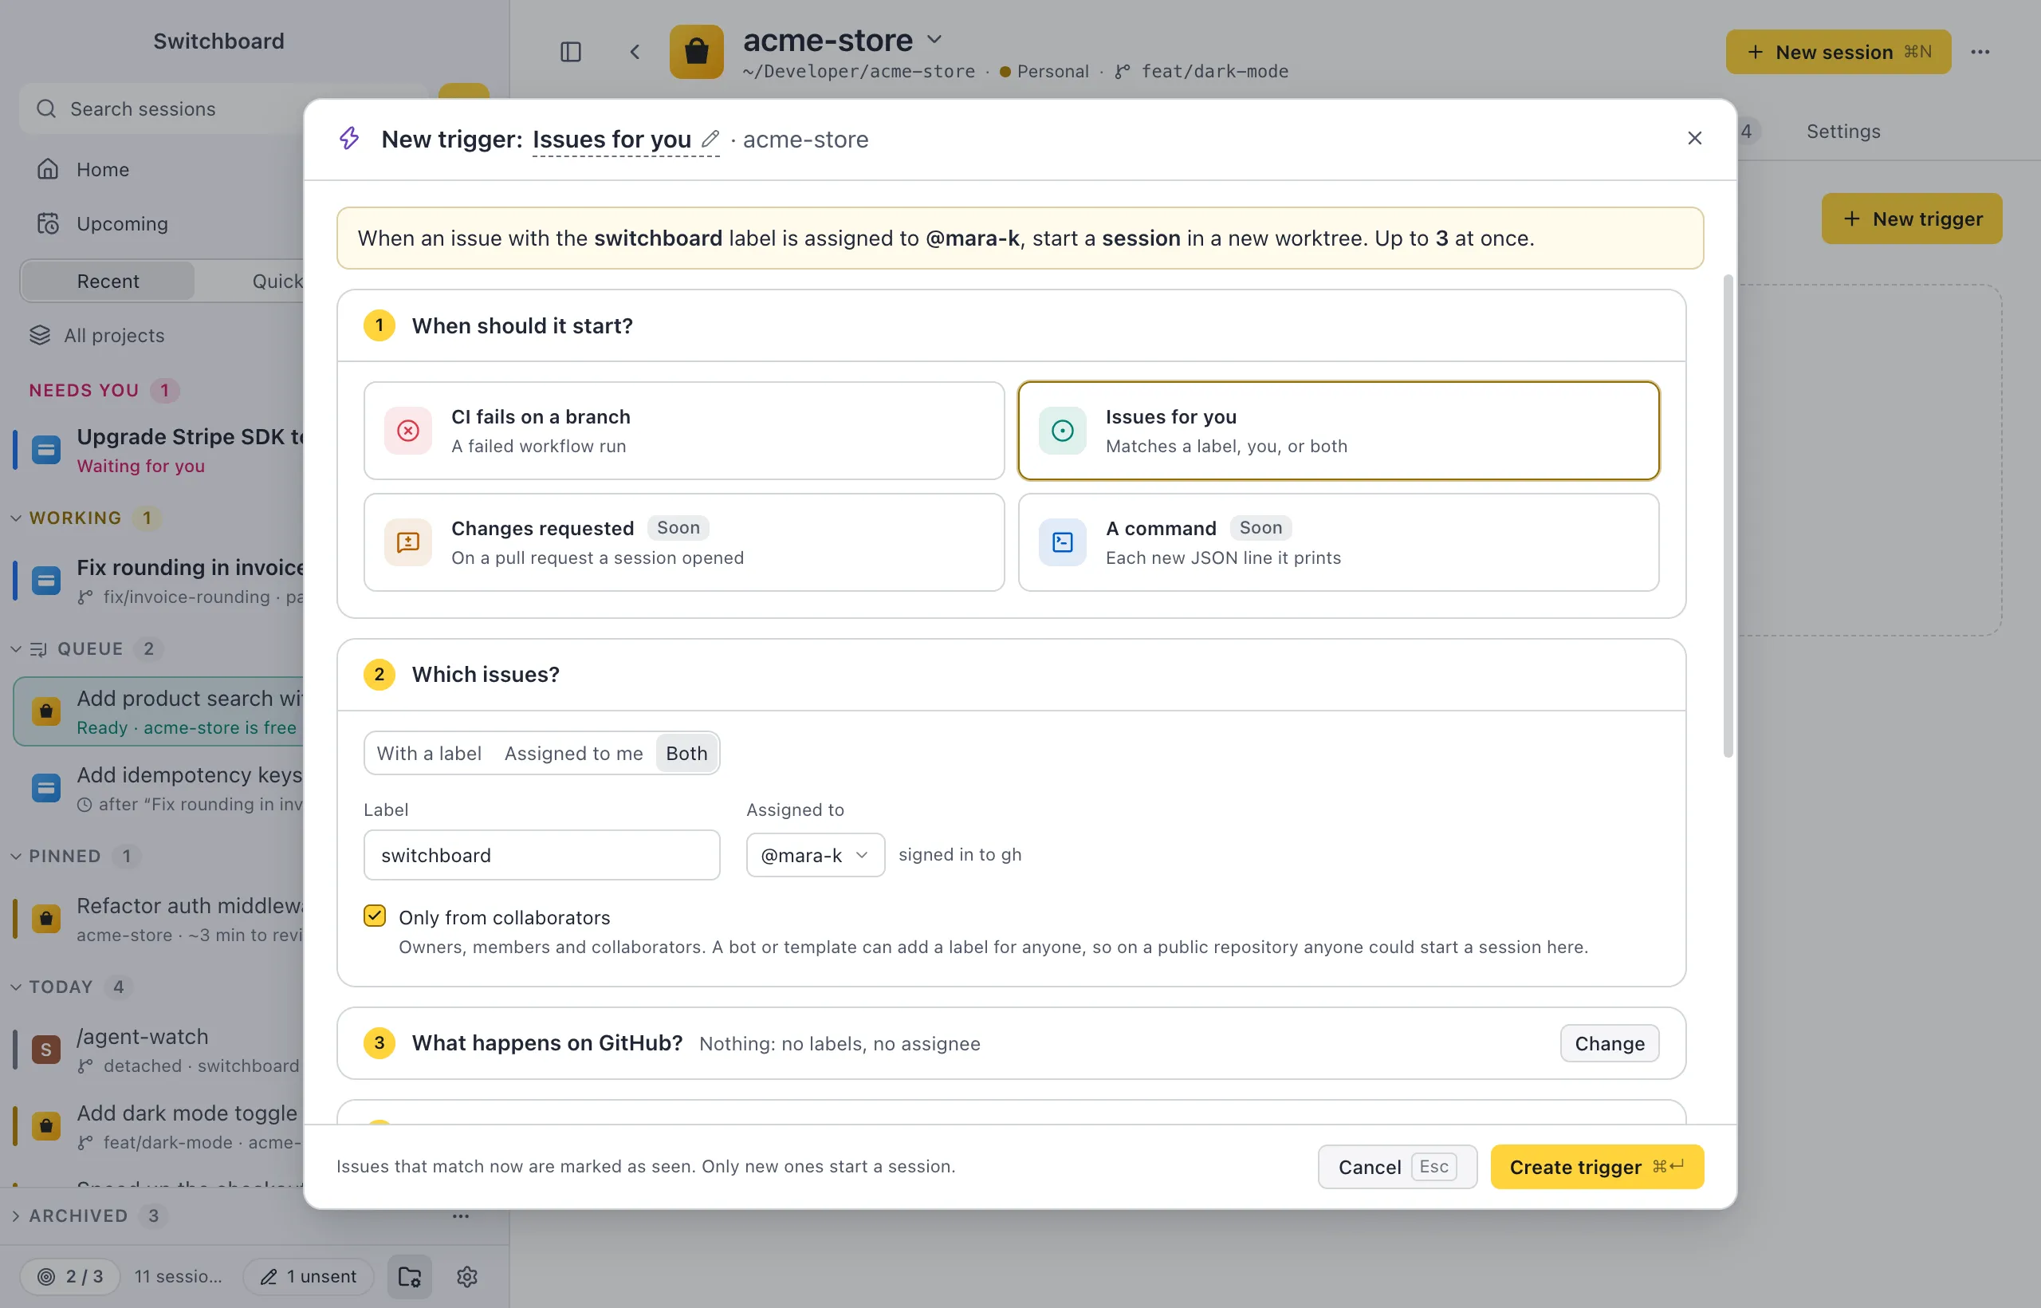Click the Search sessions field
This screenshot has width=2041, height=1308.
tap(225, 108)
